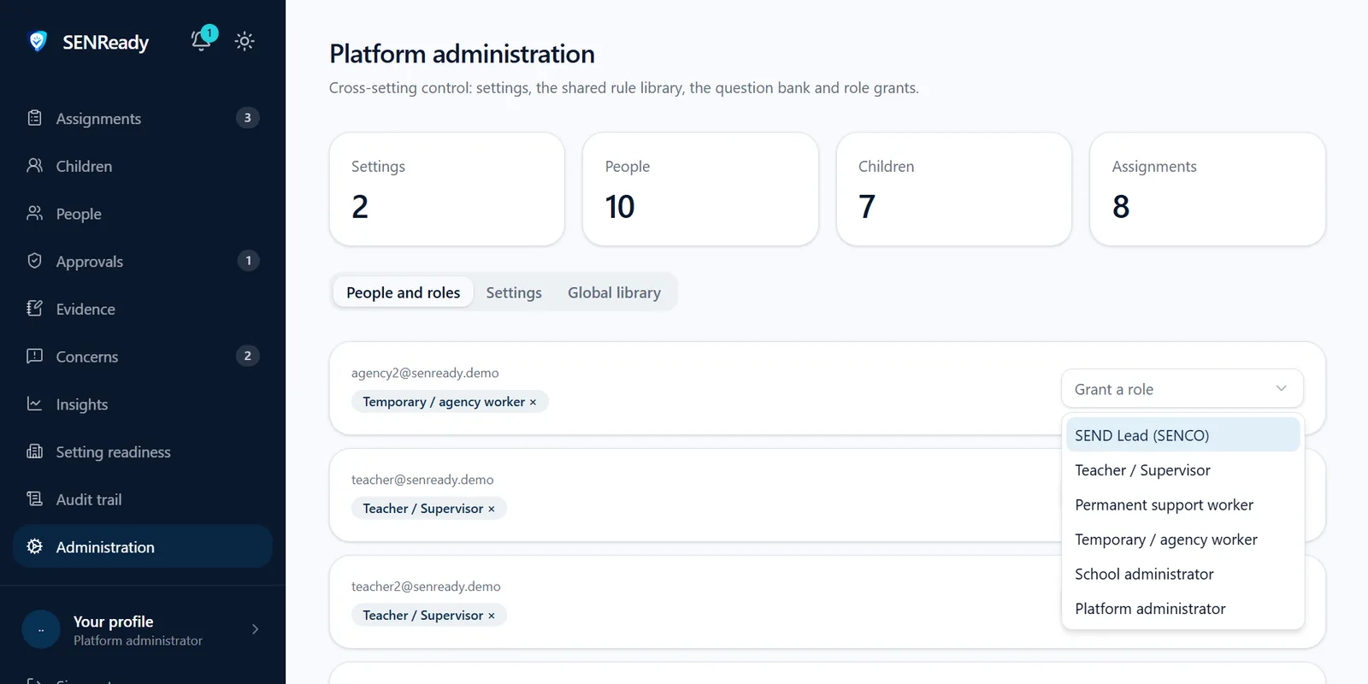Switch to the People and roles tab

coord(404,292)
